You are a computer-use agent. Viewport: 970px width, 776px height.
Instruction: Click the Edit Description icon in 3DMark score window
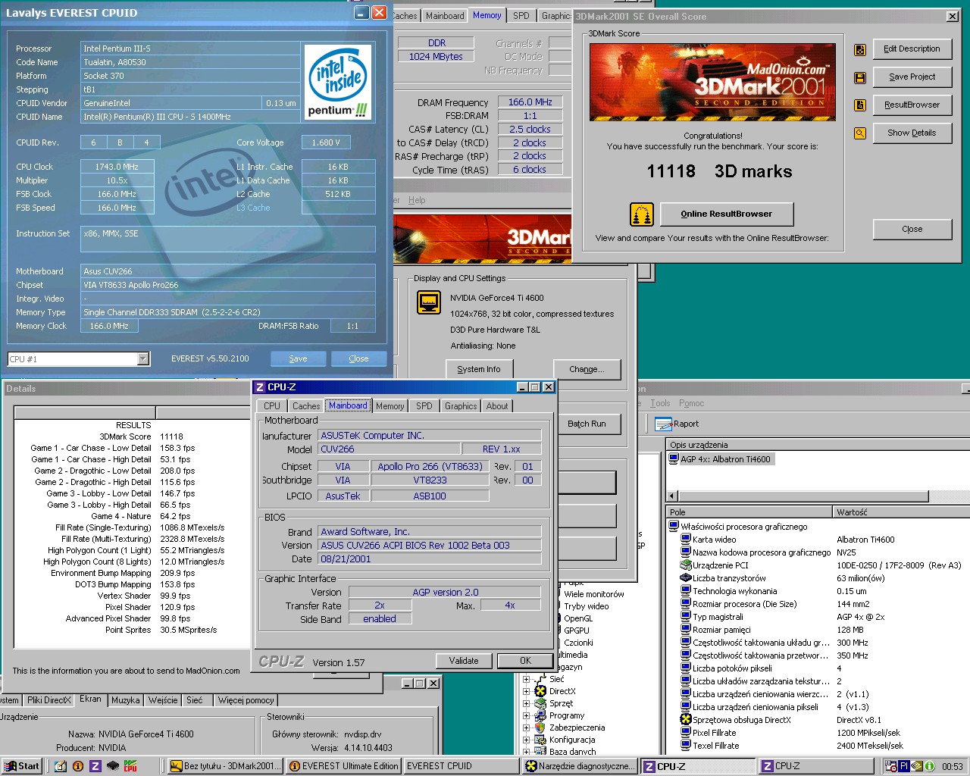coord(860,49)
